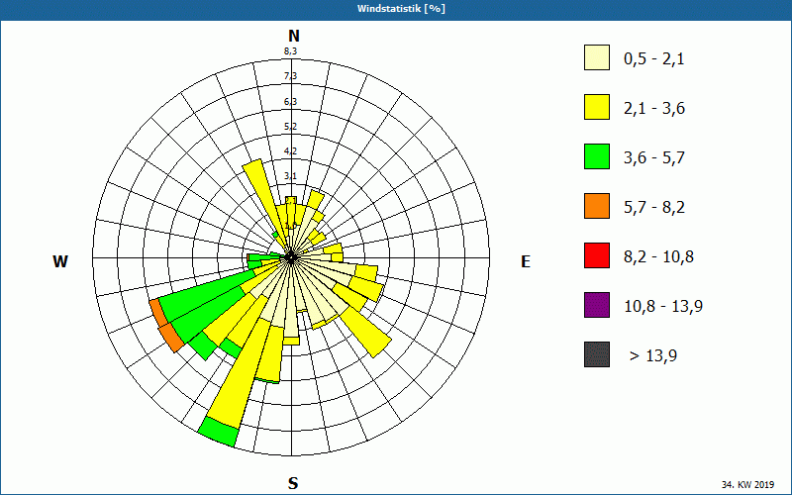
Task: Click the green tip of the longest south-southwest bar
Action: pos(219,433)
